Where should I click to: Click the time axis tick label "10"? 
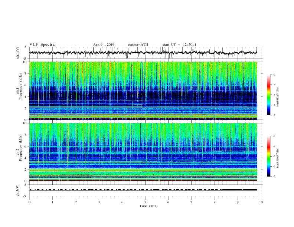pyautogui.click(x=261, y=202)
